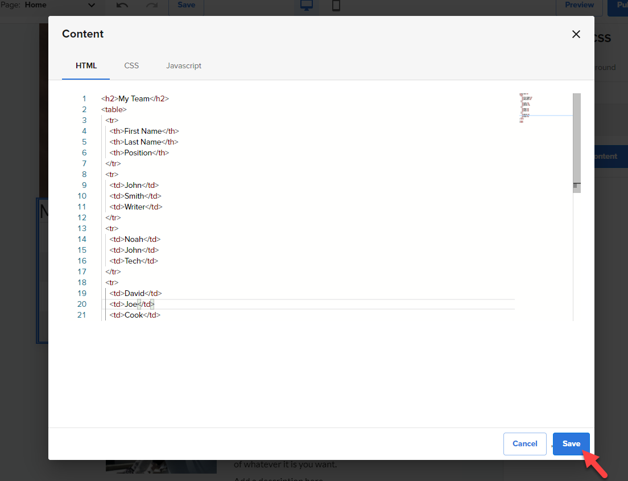Select the HTML tab

(86, 65)
